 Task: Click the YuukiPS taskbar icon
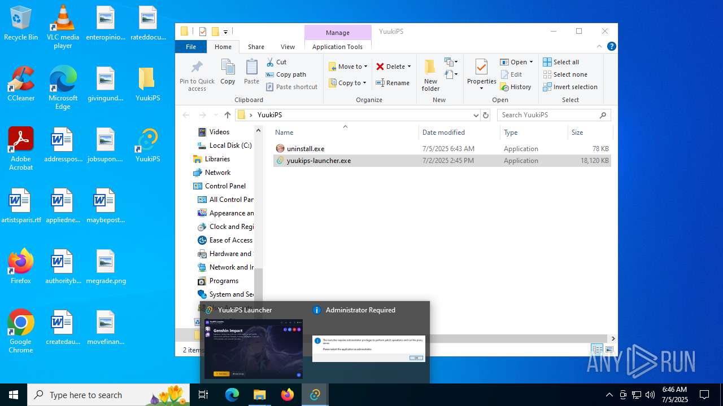(315, 395)
